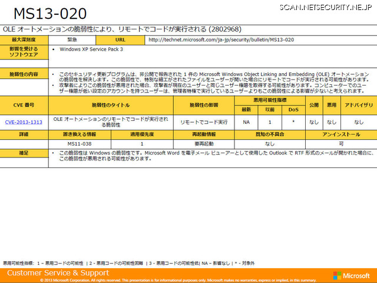Click the 脆弱性のタイトル column header
The width and height of the screenshot is (377, 283).
[111, 104]
